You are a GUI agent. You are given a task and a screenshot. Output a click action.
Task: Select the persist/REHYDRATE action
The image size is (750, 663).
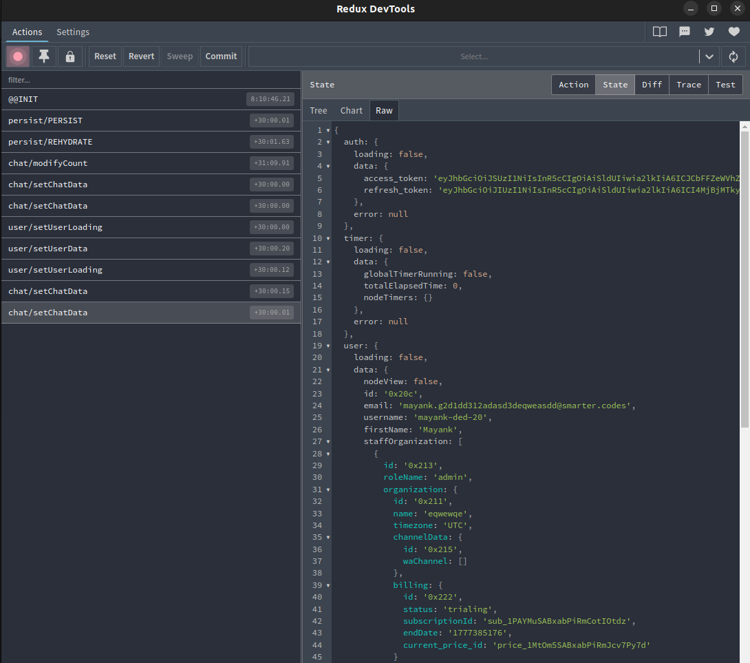tap(151, 142)
